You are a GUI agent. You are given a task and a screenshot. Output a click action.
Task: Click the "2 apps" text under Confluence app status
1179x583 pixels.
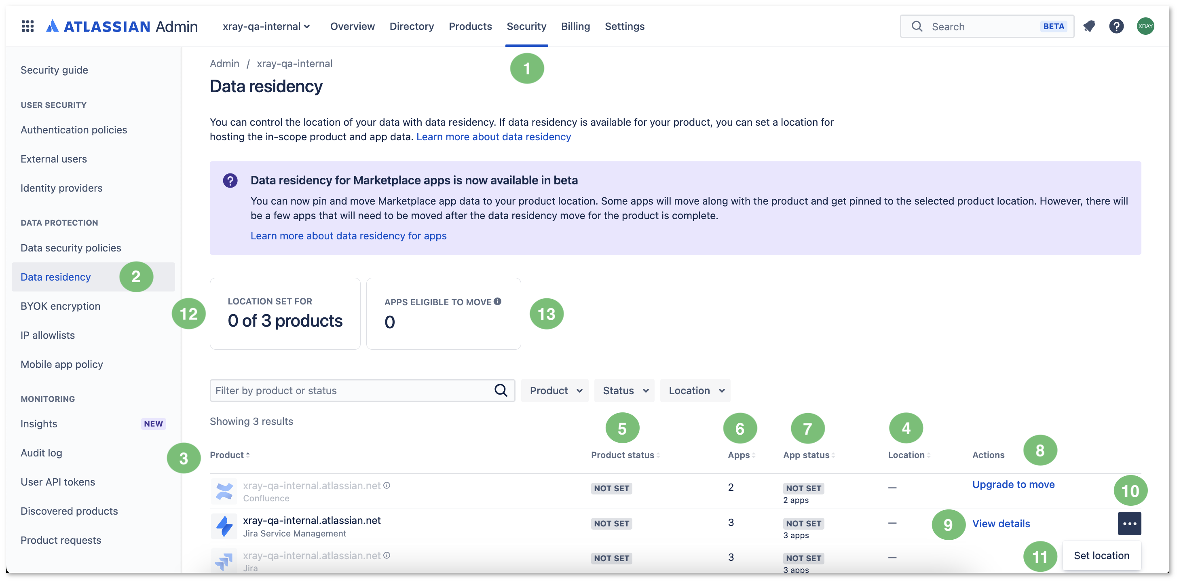pos(796,500)
